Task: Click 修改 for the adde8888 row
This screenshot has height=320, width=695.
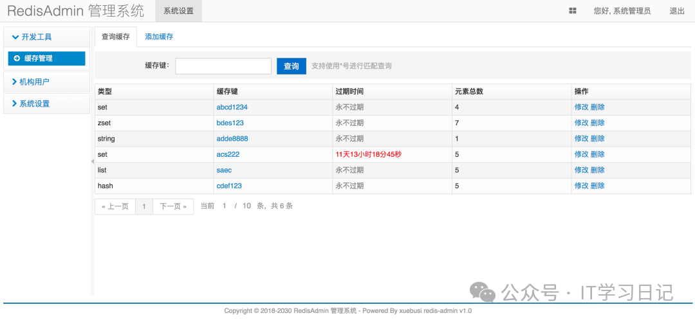Action: click(x=581, y=139)
